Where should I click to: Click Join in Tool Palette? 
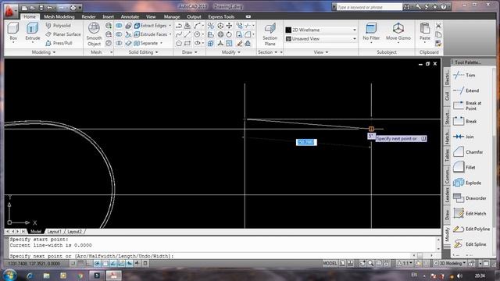coord(463,137)
